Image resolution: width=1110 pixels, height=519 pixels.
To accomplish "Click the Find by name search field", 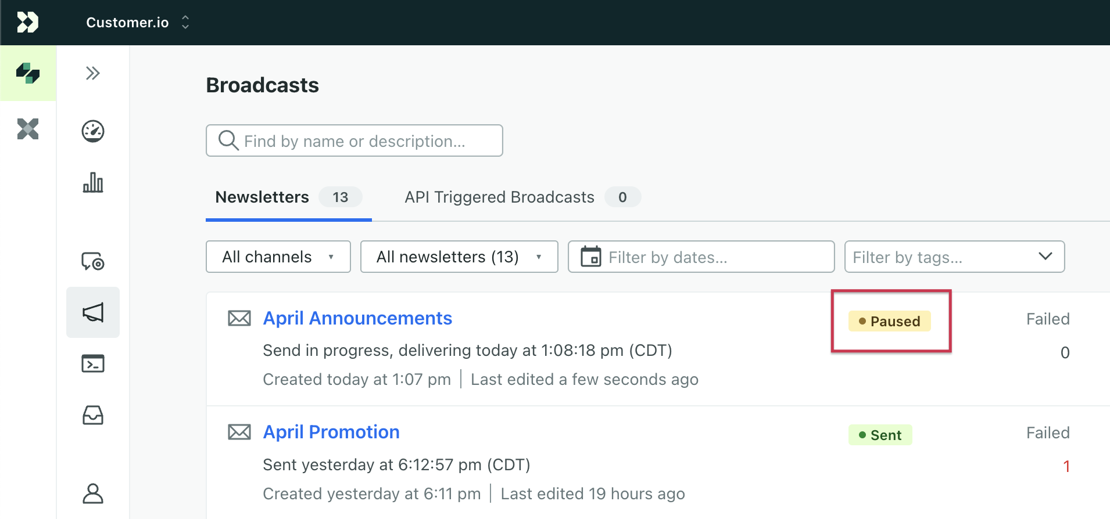I will [x=355, y=141].
